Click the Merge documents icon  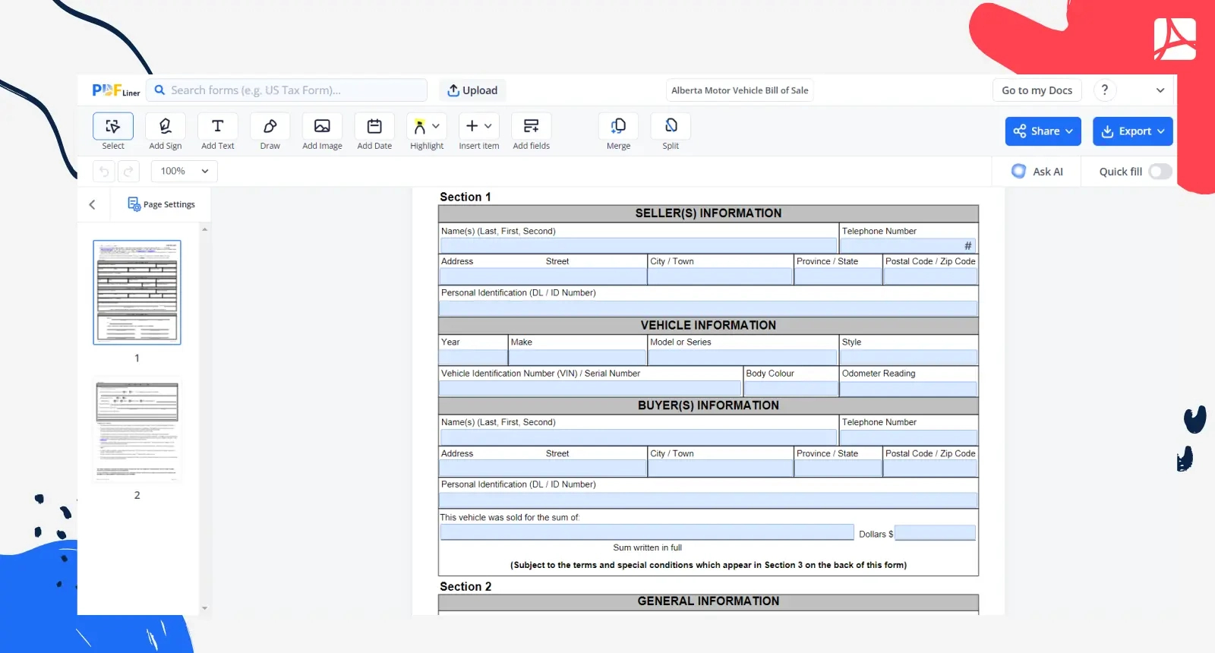point(618,127)
